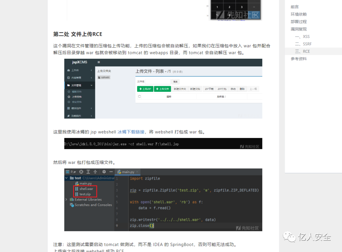Click the locate-file crosshair icon in PyCharm
The image size is (342, 252).
81,172
